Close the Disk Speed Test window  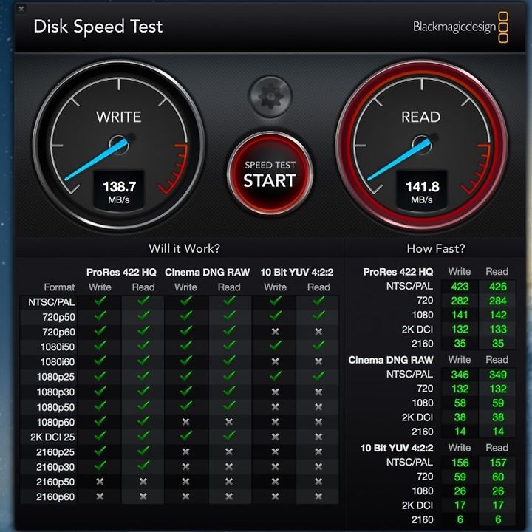click(x=21, y=8)
